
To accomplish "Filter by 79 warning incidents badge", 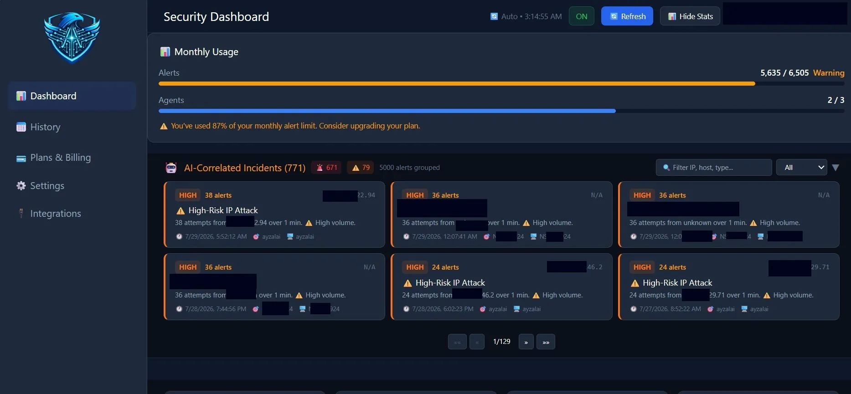I will 360,168.
